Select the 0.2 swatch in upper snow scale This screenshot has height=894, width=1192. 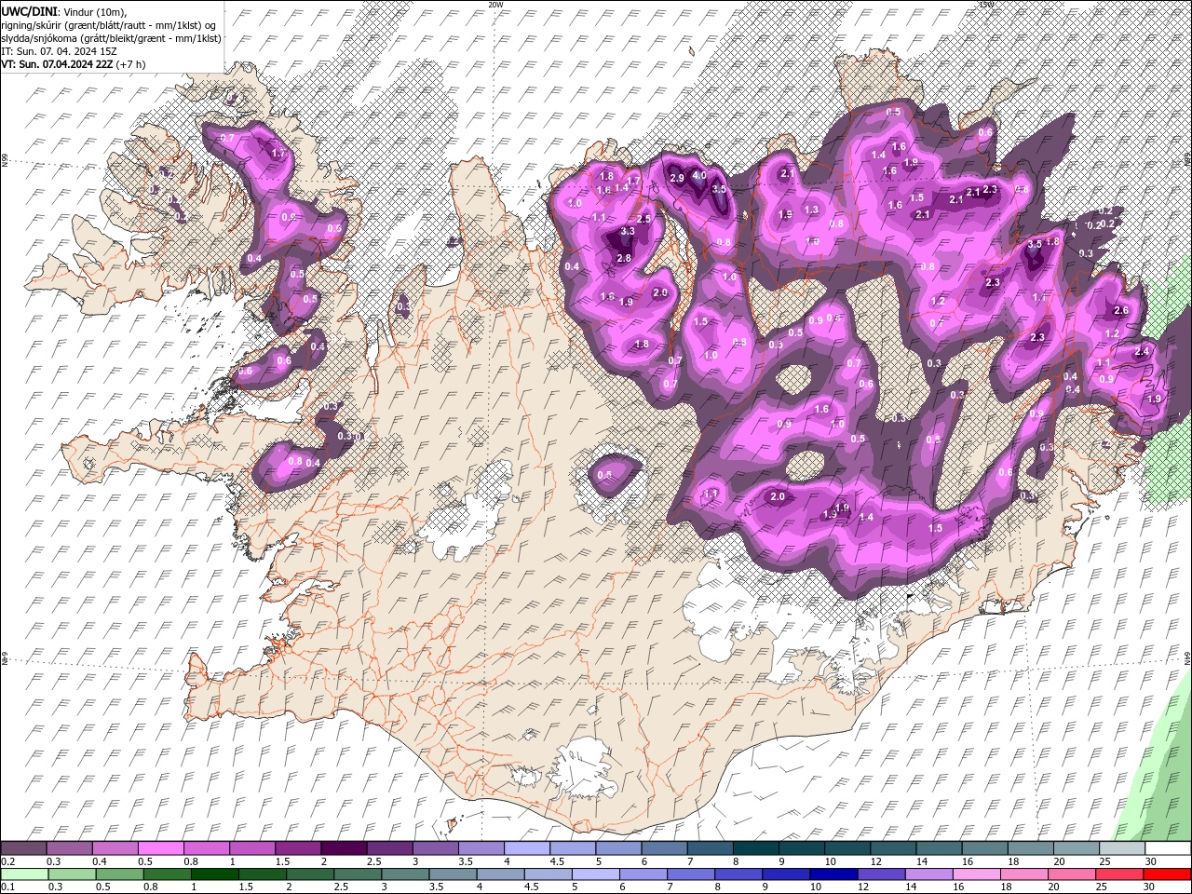pos(23,848)
